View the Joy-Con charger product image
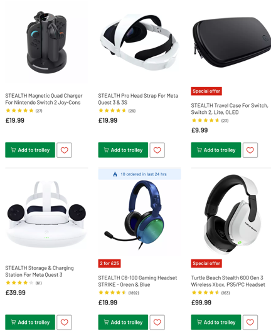 click(x=46, y=43)
